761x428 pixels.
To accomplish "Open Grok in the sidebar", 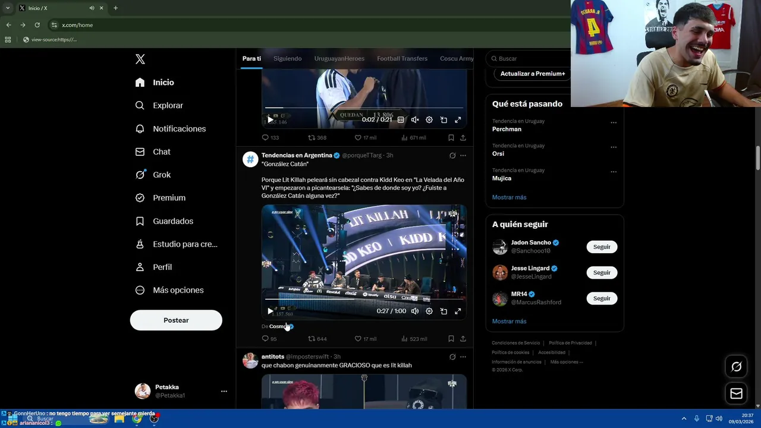I will tap(153, 175).
